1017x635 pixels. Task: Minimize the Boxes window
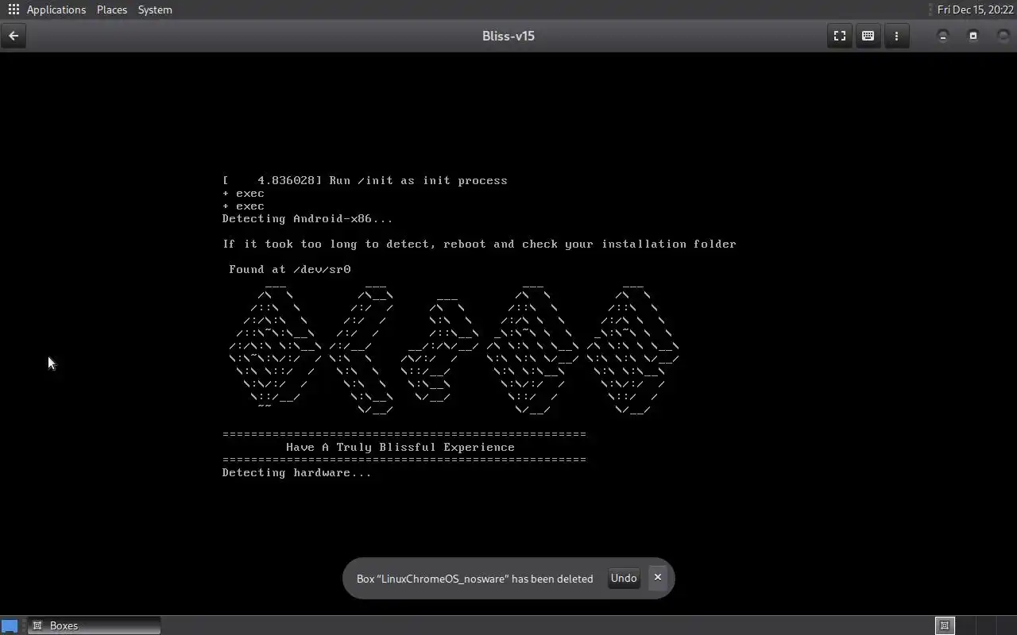pyautogui.click(x=943, y=36)
